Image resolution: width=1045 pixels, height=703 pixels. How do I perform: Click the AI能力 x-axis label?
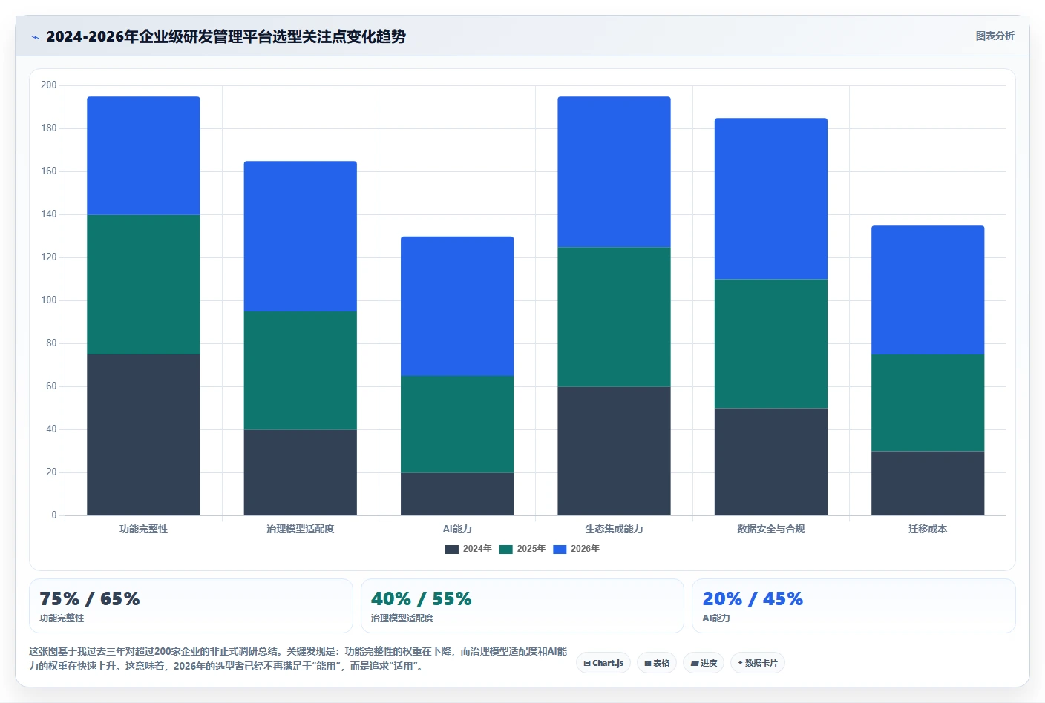tap(457, 529)
